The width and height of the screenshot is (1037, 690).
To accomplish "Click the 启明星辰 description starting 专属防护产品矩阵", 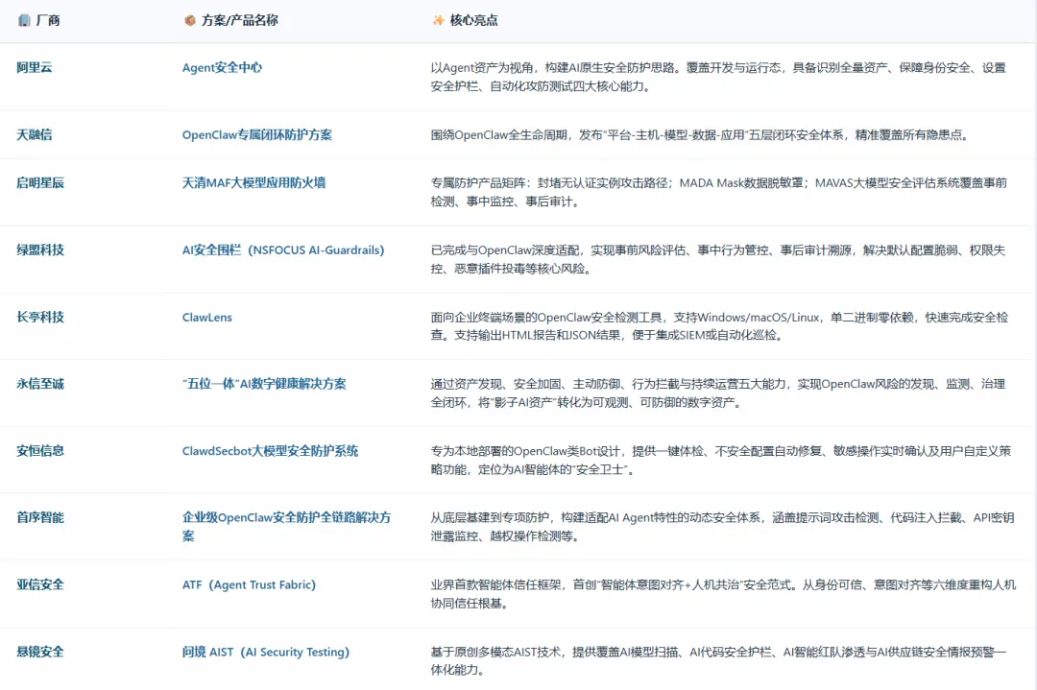I will (x=719, y=192).
